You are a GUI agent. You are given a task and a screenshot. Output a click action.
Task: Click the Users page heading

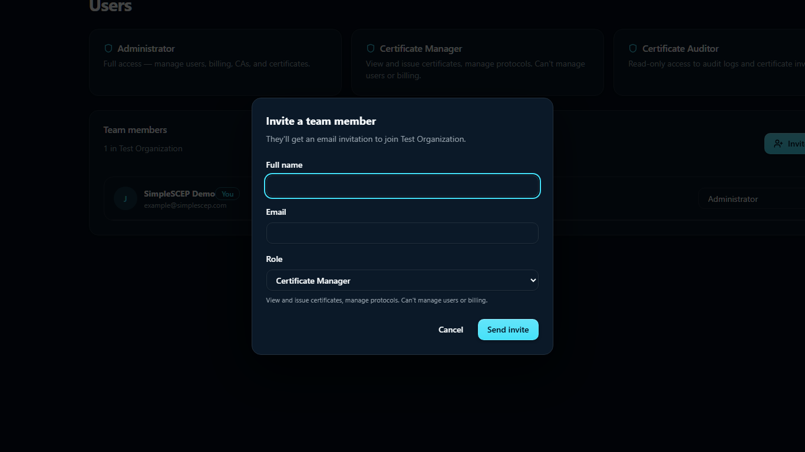[110, 6]
